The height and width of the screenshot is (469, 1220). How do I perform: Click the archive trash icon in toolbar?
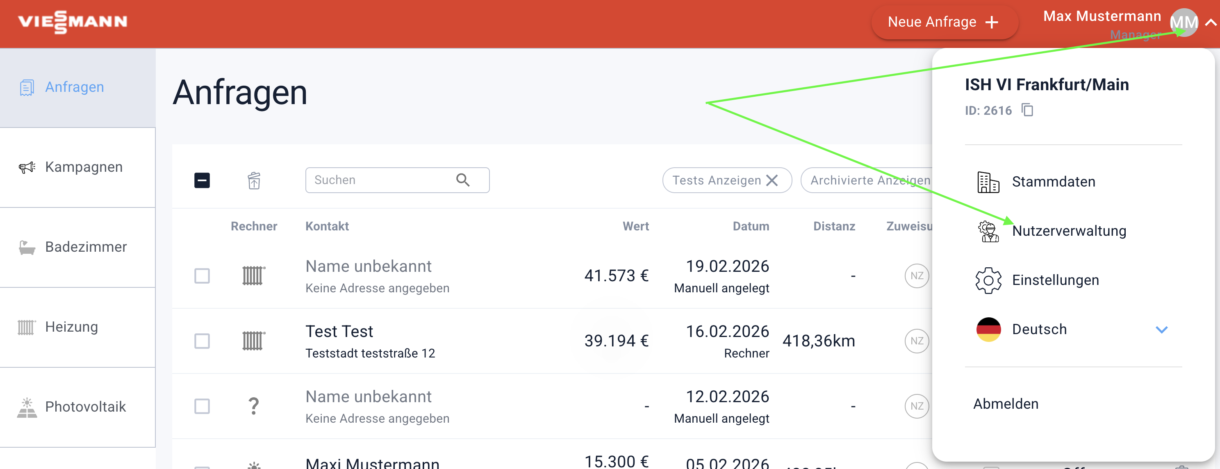254,180
